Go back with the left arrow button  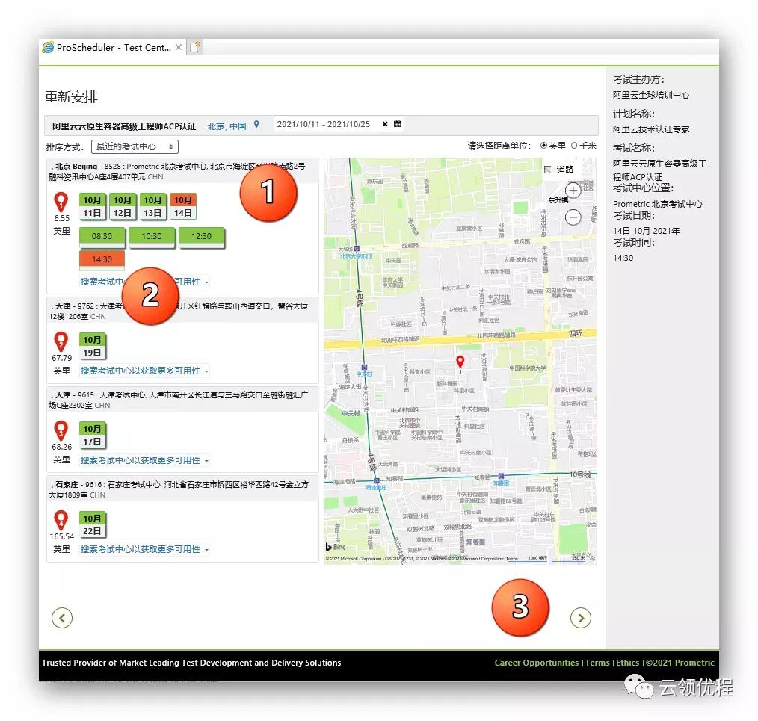[x=62, y=618]
